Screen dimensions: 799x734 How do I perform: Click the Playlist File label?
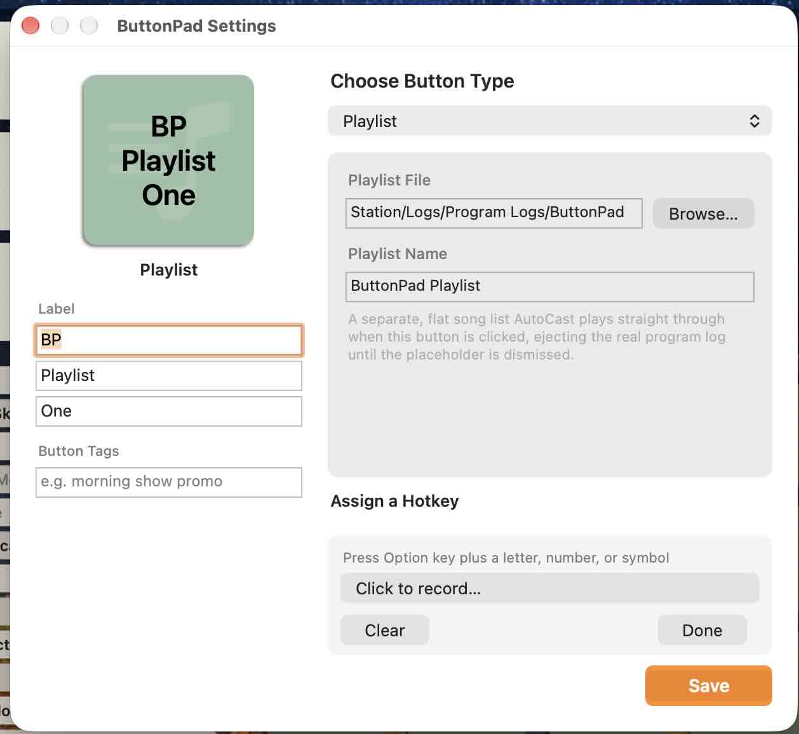pyautogui.click(x=389, y=180)
